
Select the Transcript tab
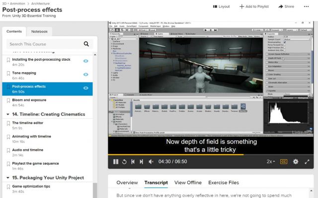pos(156,183)
